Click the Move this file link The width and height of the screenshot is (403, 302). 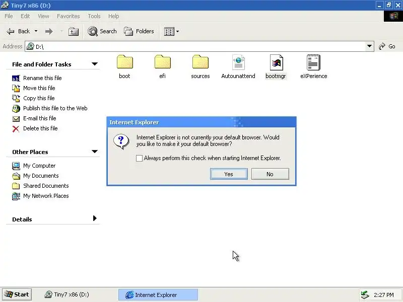click(x=39, y=88)
